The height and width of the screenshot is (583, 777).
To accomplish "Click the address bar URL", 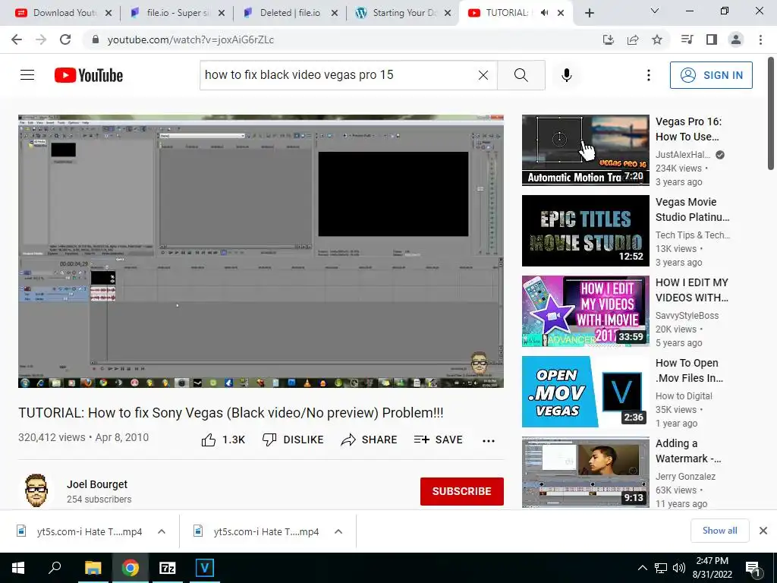I will pyautogui.click(x=190, y=39).
